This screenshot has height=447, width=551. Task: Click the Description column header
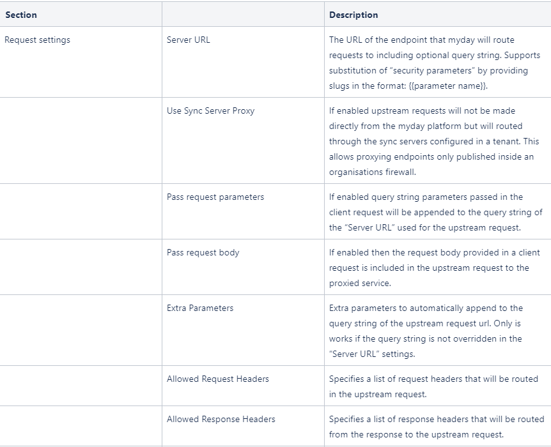tap(437, 15)
